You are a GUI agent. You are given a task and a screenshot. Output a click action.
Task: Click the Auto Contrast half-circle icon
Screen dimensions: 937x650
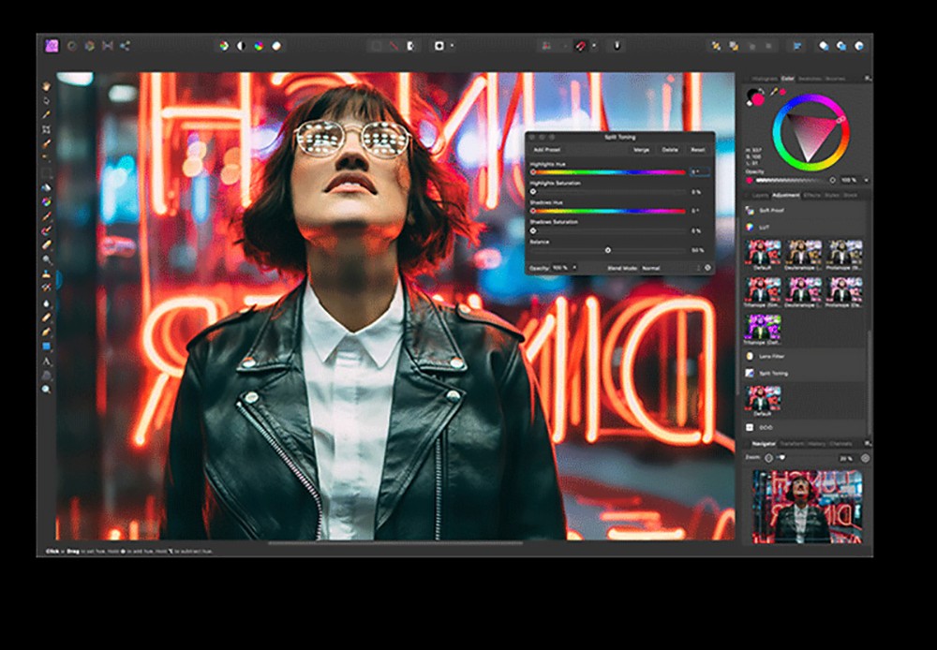tap(241, 45)
